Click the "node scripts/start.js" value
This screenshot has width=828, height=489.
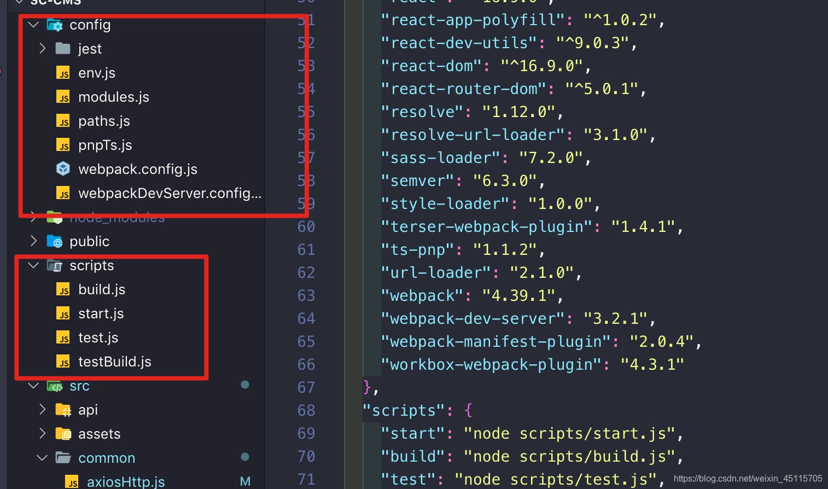(x=569, y=433)
